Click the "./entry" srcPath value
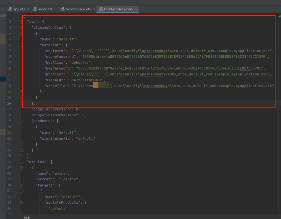 point(69,179)
